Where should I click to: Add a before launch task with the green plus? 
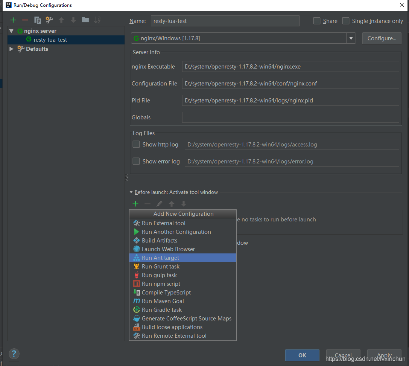(x=135, y=204)
